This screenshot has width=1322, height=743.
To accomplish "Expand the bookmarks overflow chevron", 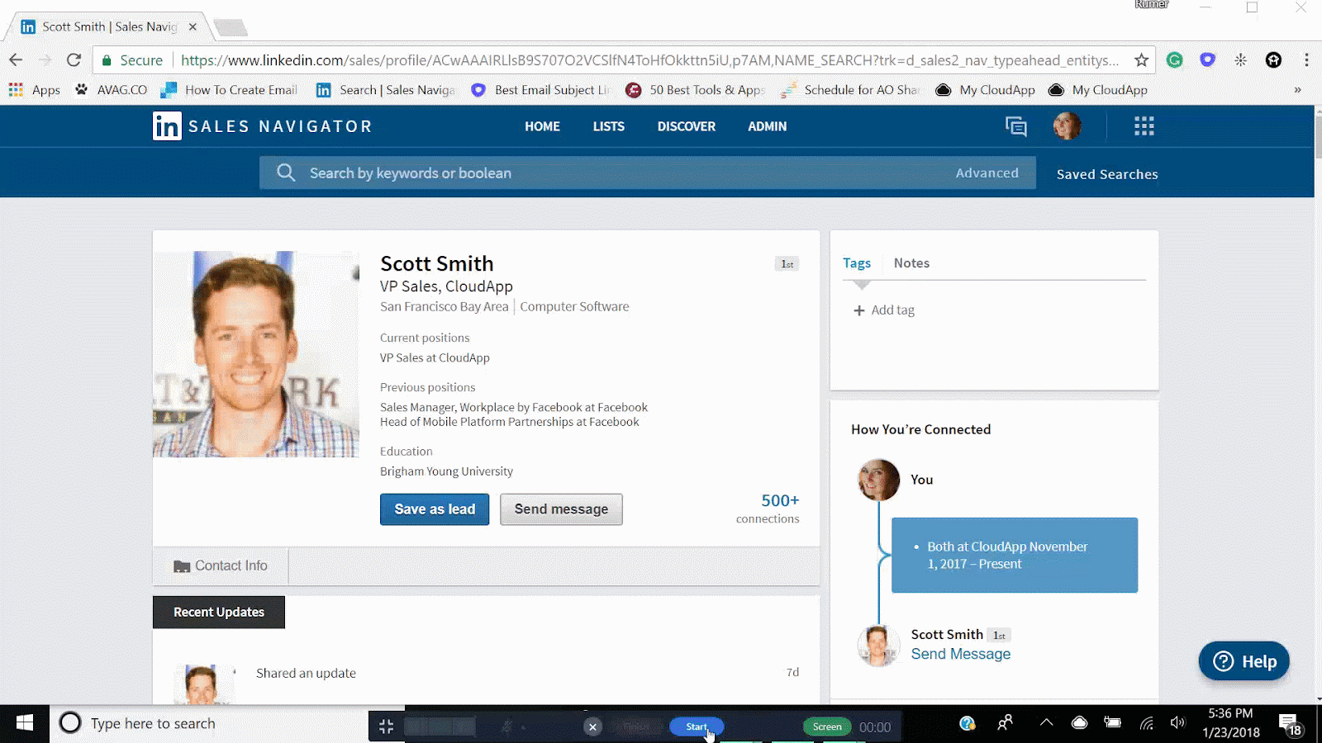I will tap(1297, 90).
